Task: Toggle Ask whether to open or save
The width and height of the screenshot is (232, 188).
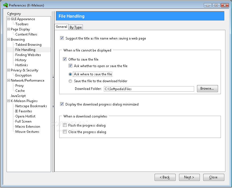Action: coord(70,66)
